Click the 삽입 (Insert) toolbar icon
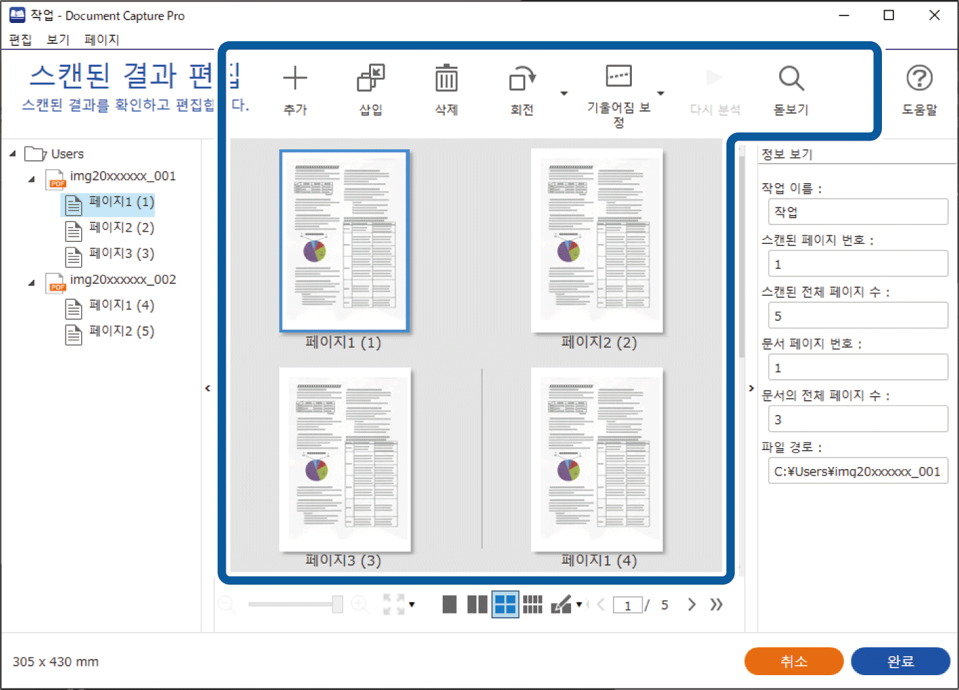959x690 pixels. (370, 79)
